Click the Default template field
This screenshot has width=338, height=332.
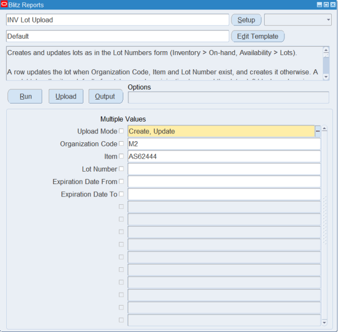coord(118,36)
